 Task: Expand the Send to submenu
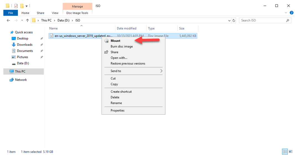click(133, 71)
